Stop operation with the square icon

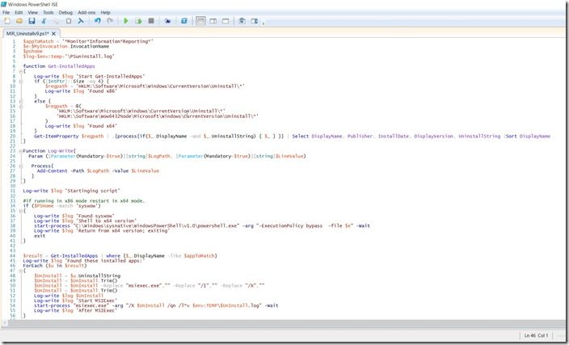pos(151,21)
